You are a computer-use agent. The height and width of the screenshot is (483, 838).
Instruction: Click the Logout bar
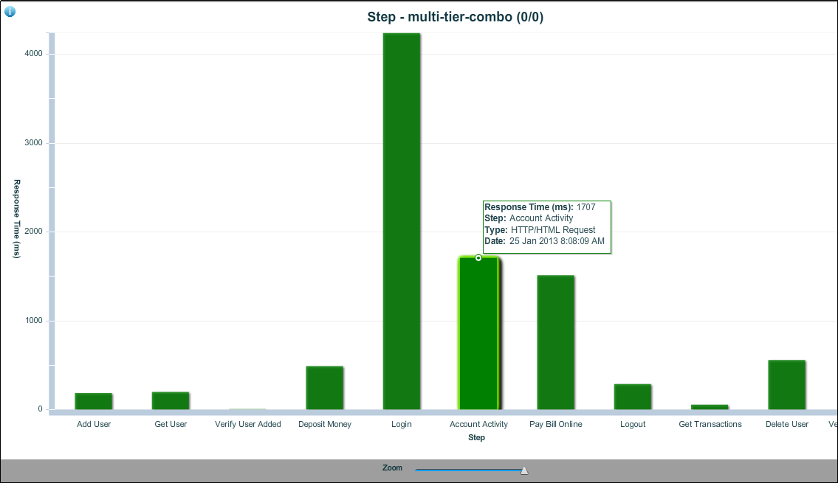(x=632, y=398)
